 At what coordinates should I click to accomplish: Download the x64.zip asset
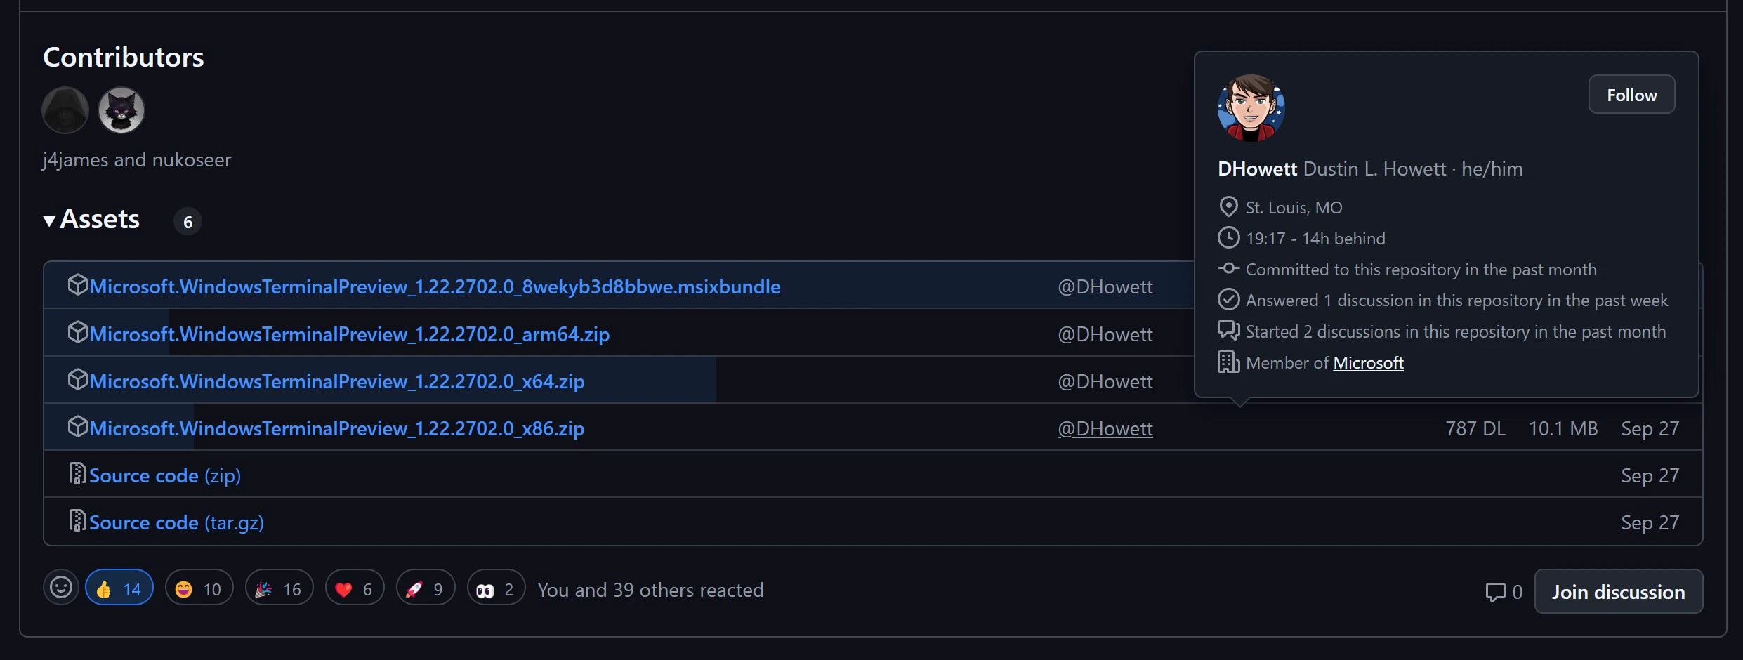click(337, 381)
